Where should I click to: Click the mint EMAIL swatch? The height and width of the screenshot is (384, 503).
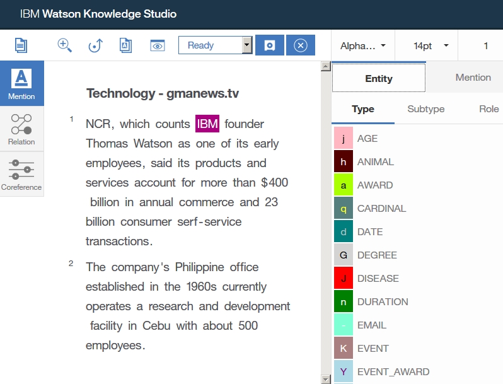[344, 325]
